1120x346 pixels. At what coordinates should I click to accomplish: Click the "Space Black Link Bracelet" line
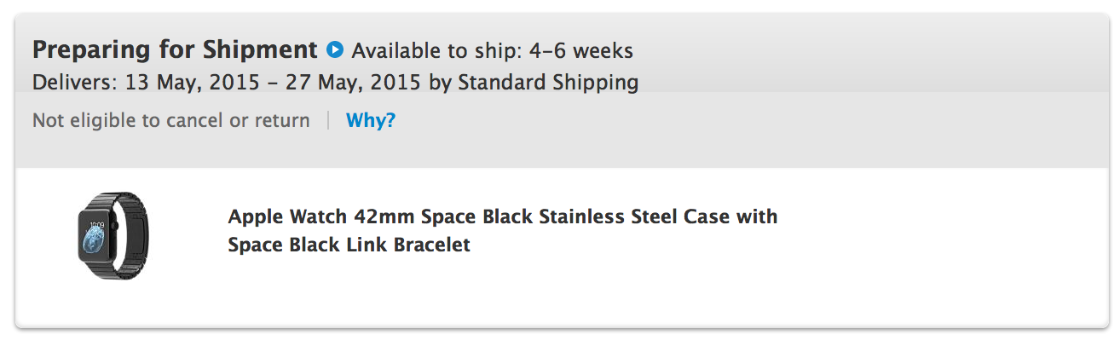point(349,245)
